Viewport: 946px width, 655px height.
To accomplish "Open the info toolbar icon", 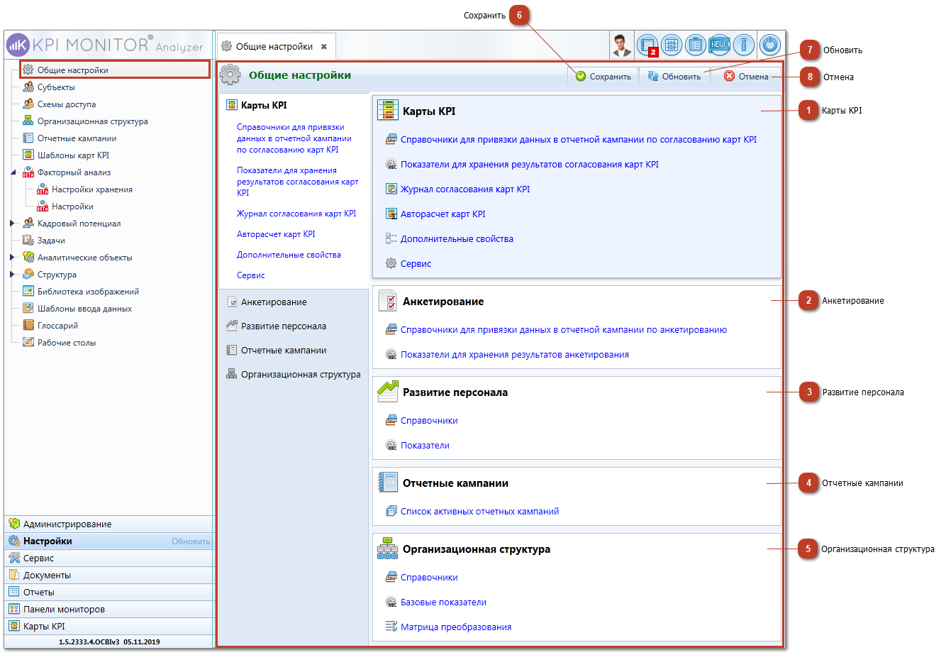I will (743, 45).
